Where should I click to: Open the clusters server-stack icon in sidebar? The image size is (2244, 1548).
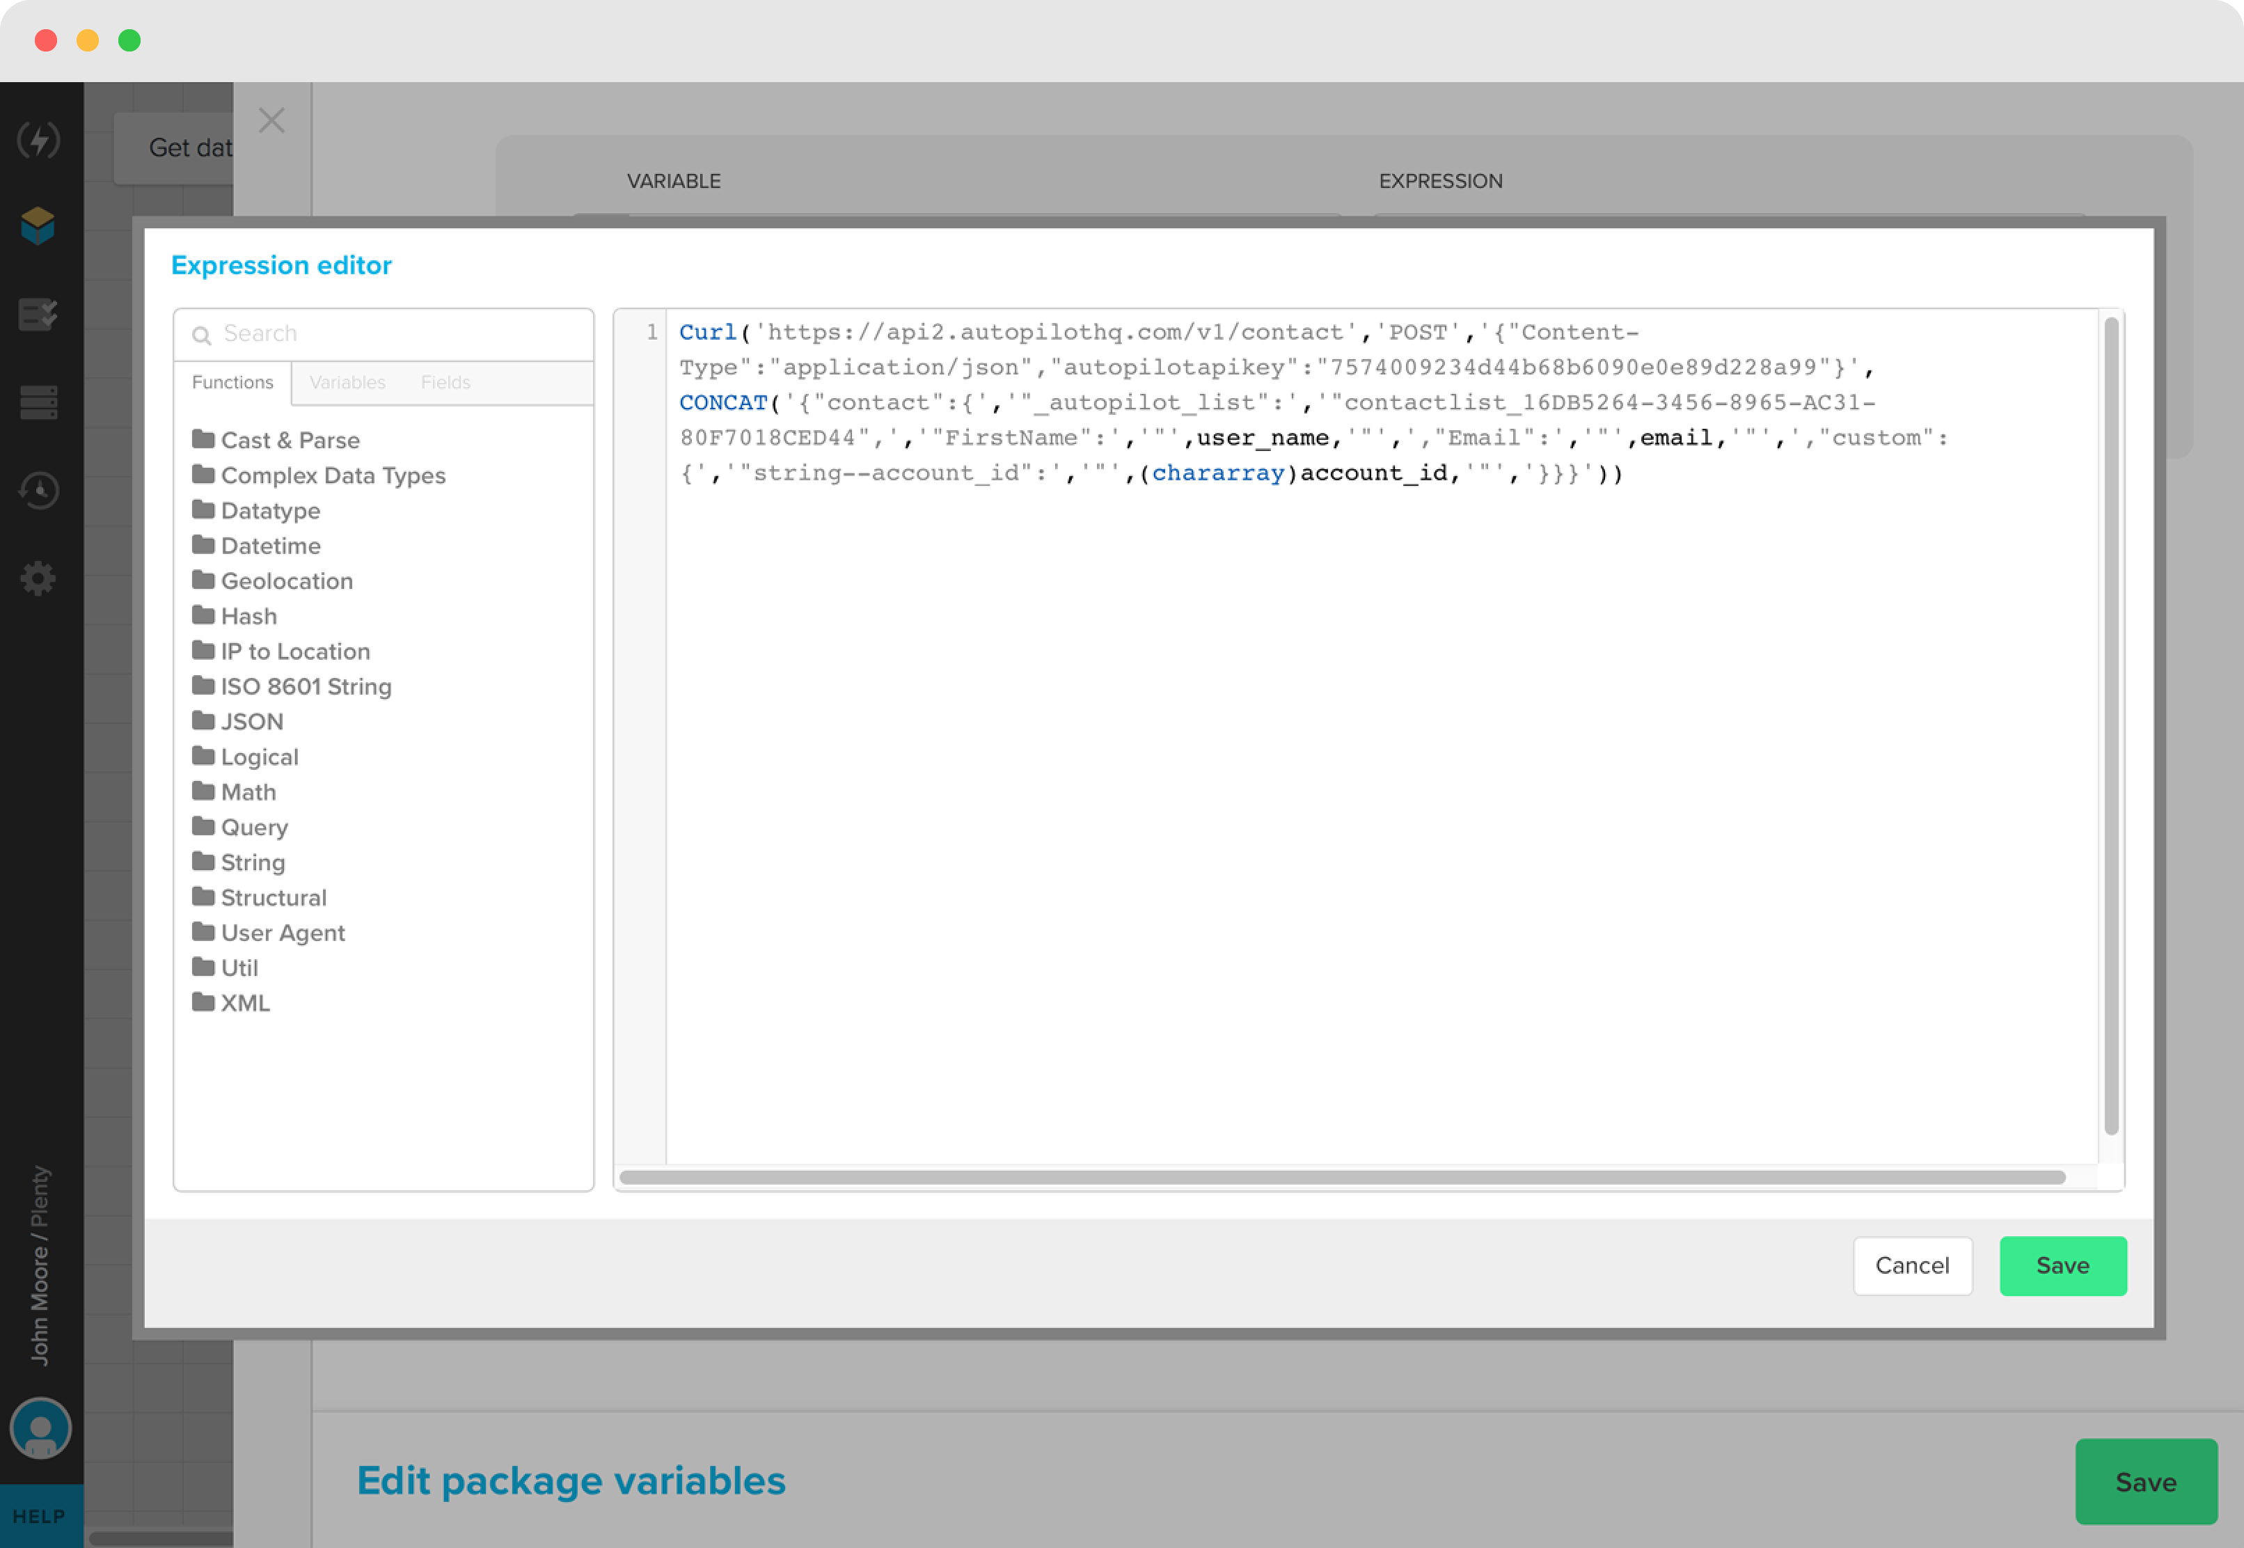38,402
